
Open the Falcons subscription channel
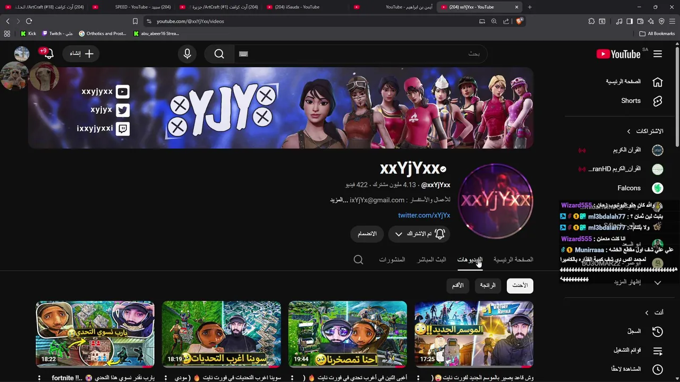point(640,188)
